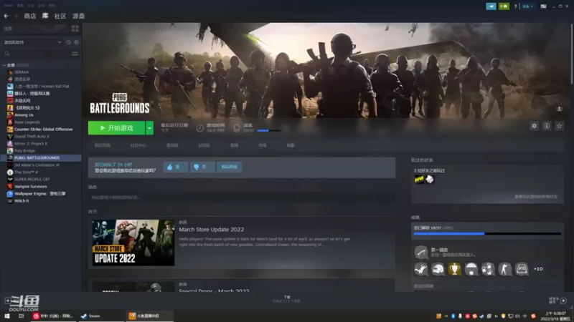Click thumbs-down 否 recommend button
This screenshot has height=322, width=574.
click(202, 167)
